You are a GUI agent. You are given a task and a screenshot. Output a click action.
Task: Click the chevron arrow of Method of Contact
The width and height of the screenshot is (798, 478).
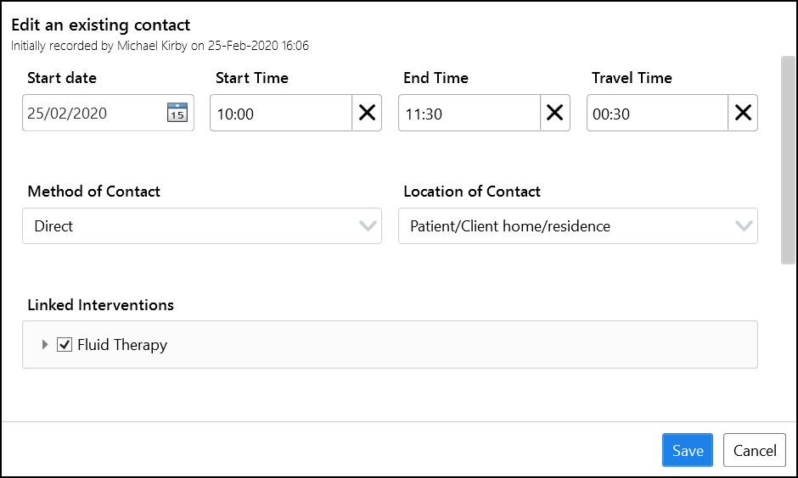(368, 226)
